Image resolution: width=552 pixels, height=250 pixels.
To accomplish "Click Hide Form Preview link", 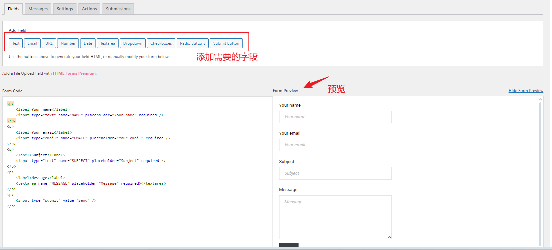I will (x=526, y=91).
